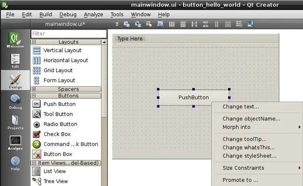Switch to Design mode in sidebar
Viewport: 303px width, 186px height.
pos(15,81)
